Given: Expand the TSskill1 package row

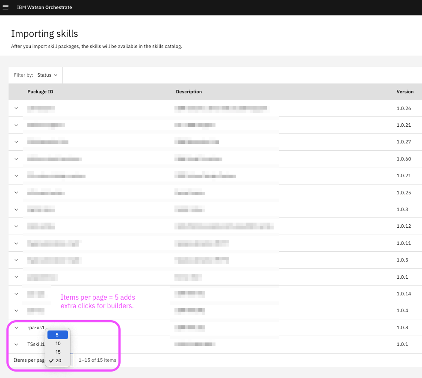Looking at the screenshot, I should [16, 344].
